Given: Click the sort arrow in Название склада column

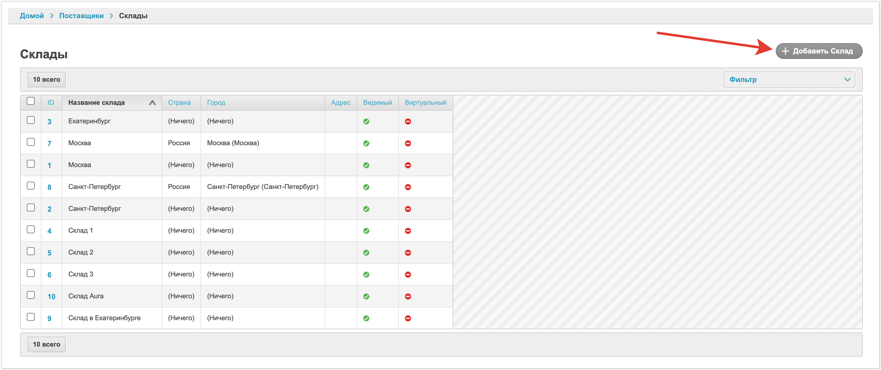Looking at the screenshot, I should tap(152, 102).
